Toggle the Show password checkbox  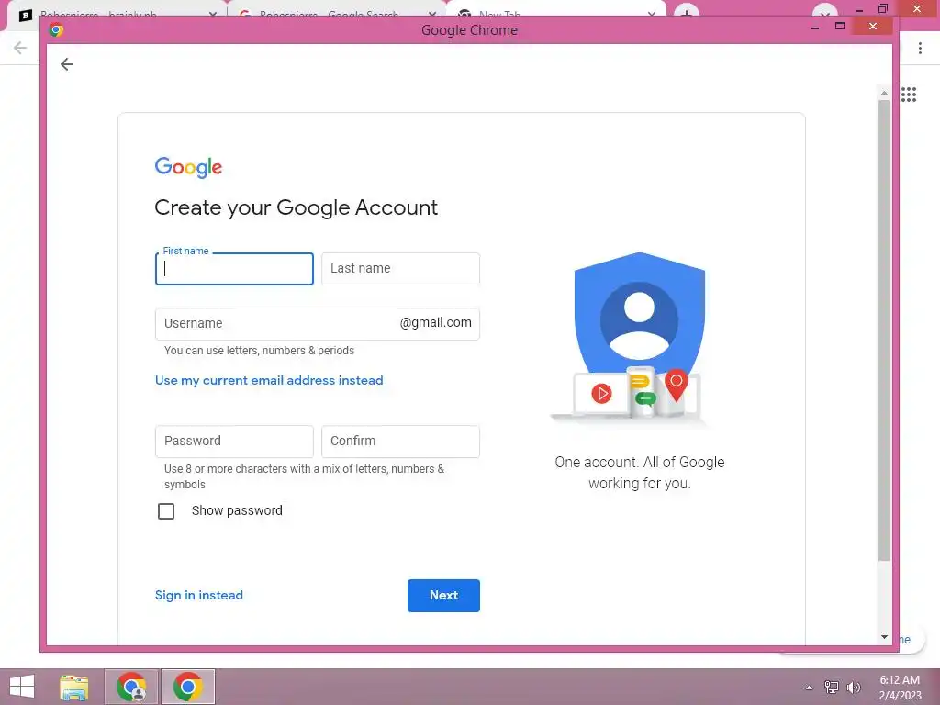166,510
